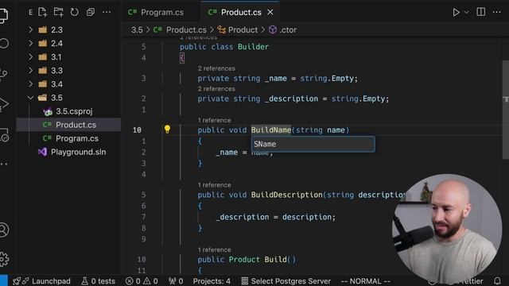509x286 pixels.
Task: Create a new file in explorer
Action: [x=42, y=13]
